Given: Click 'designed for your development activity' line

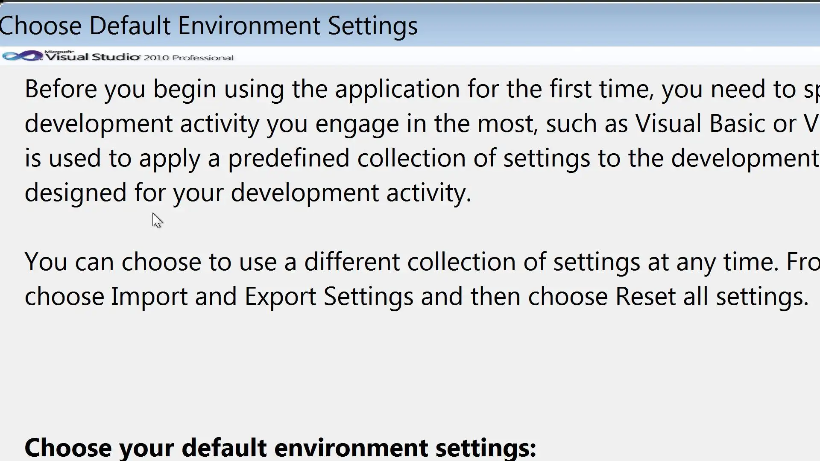Looking at the screenshot, I should 248,193.
